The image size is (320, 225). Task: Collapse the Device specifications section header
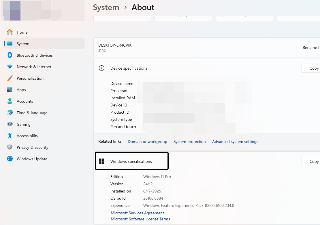tap(207, 68)
